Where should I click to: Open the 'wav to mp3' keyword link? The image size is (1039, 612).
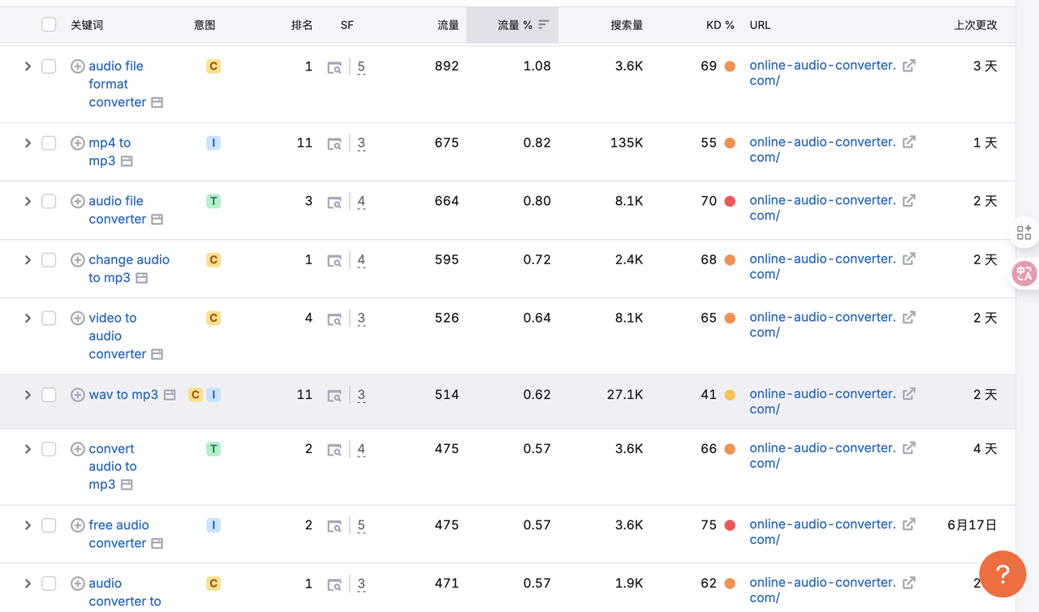(123, 395)
